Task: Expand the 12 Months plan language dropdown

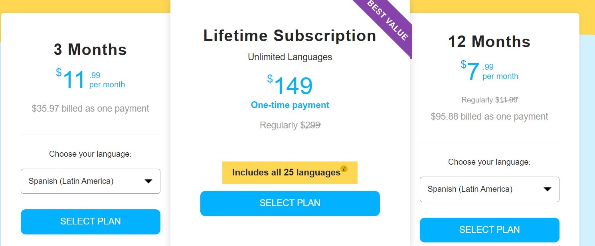Action: [x=489, y=189]
